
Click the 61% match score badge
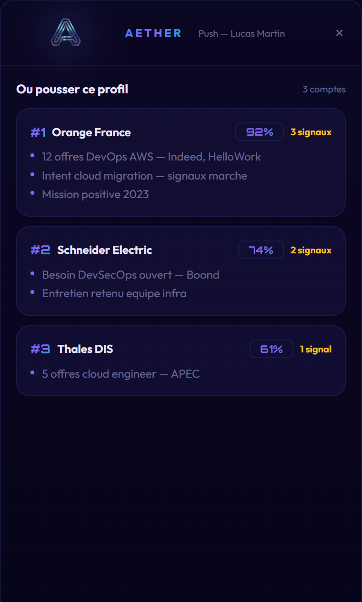click(x=271, y=349)
